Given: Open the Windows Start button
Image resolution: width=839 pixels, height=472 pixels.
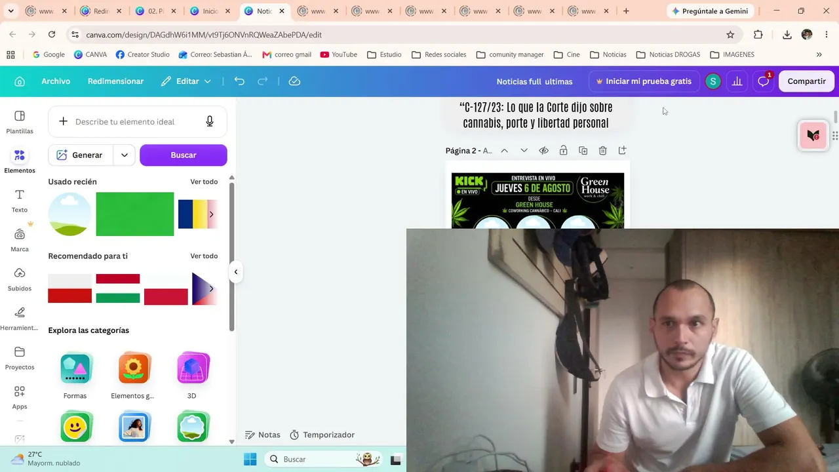Looking at the screenshot, I should (x=250, y=460).
